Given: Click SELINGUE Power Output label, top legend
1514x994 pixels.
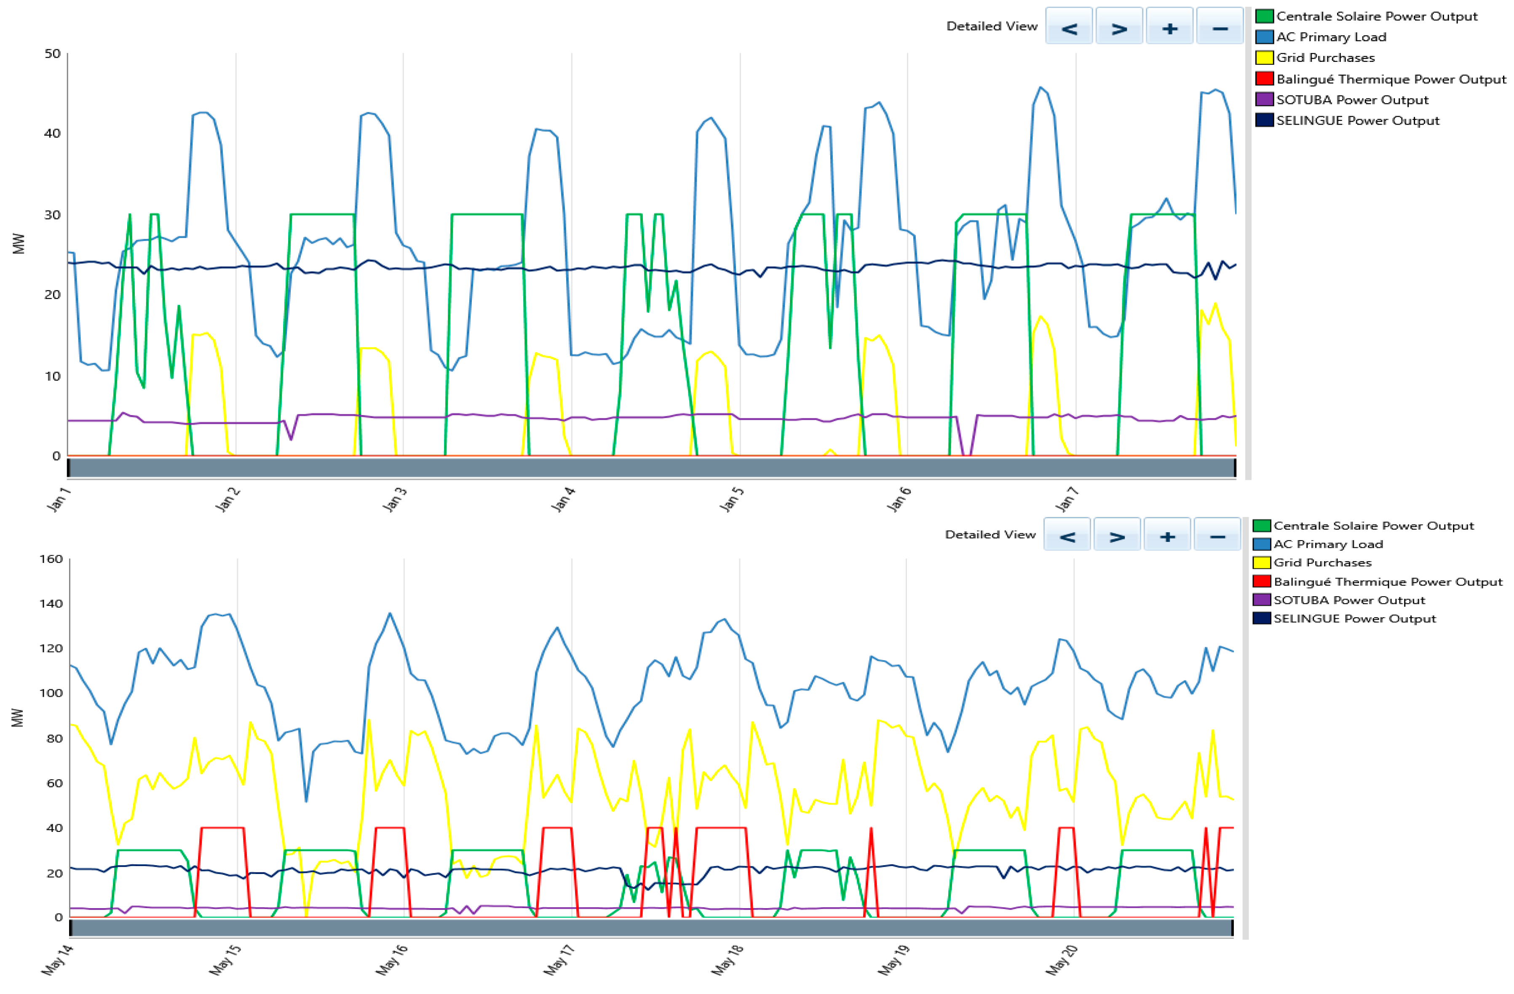Looking at the screenshot, I should tap(1358, 121).
